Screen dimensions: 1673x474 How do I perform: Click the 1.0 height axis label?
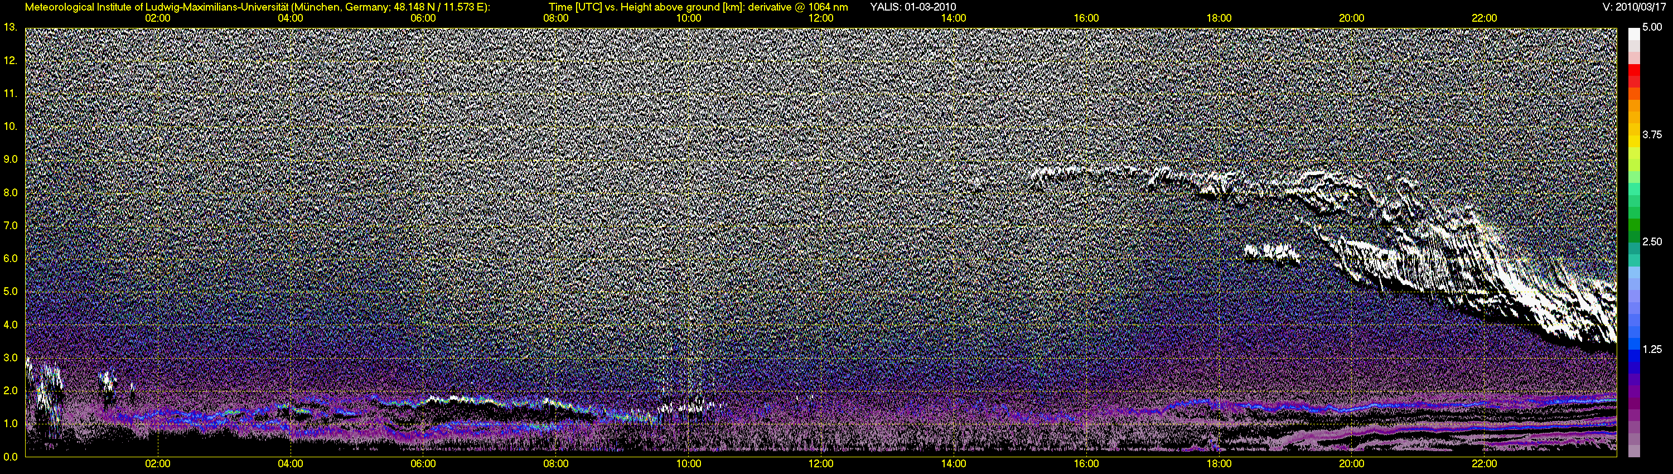[11, 424]
